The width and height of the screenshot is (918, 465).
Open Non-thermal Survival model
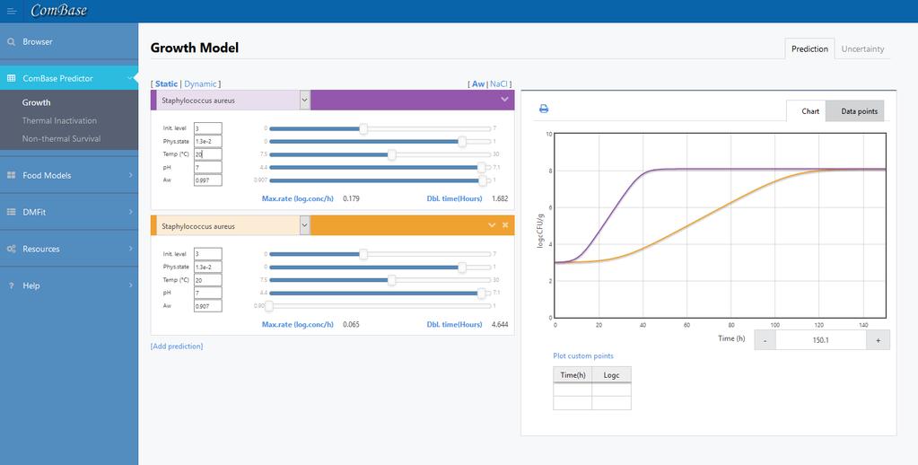click(x=62, y=139)
